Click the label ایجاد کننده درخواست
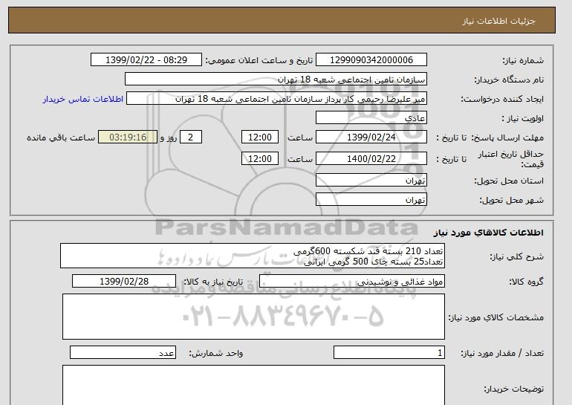This screenshot has height=405, width=572. tap(502, 99)
